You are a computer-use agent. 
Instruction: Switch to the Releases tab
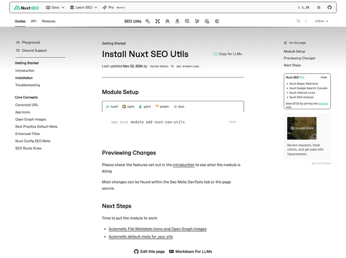coord(49,21)
